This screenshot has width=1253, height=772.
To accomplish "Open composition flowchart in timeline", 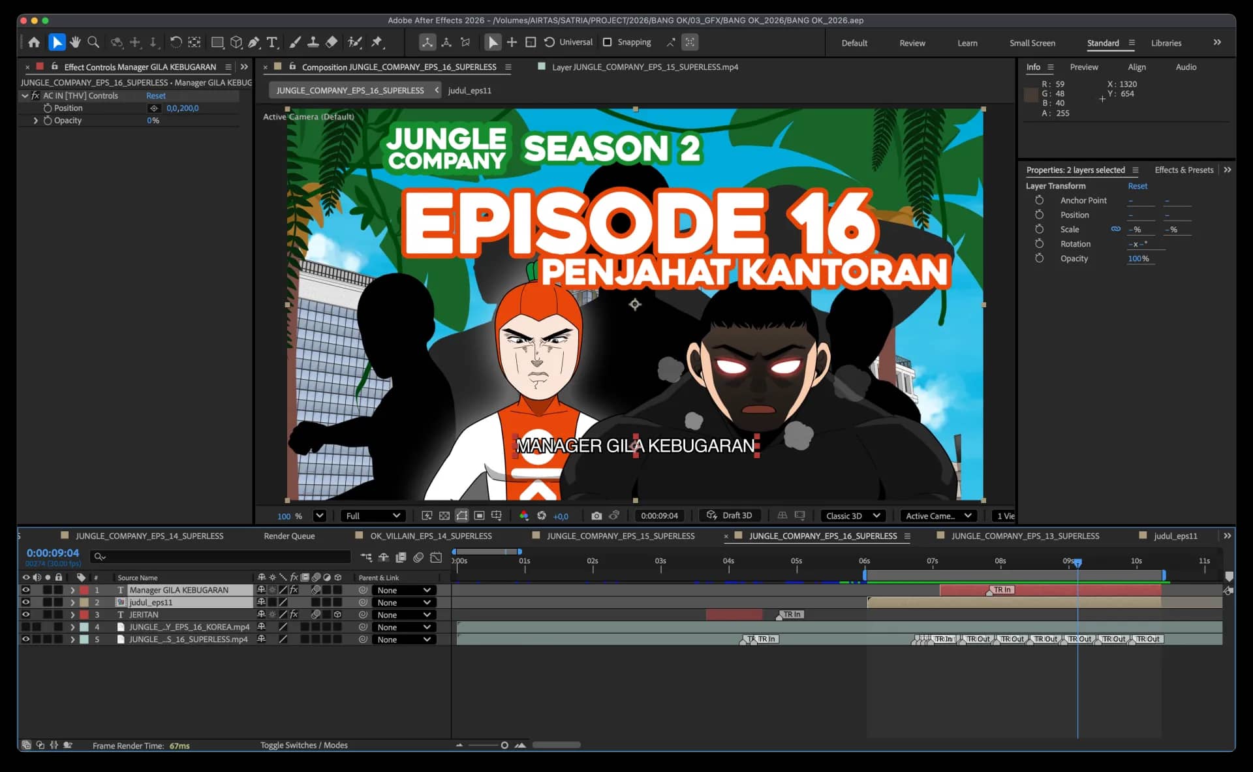I will 366,557.
